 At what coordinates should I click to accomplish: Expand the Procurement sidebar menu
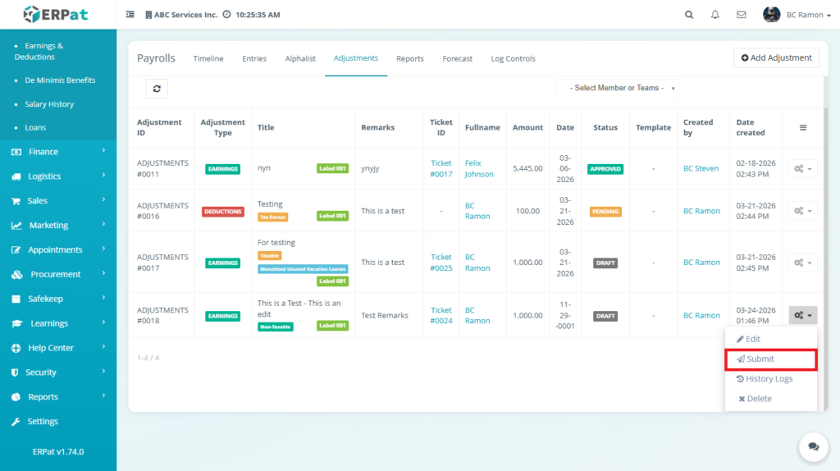(58, 274)
